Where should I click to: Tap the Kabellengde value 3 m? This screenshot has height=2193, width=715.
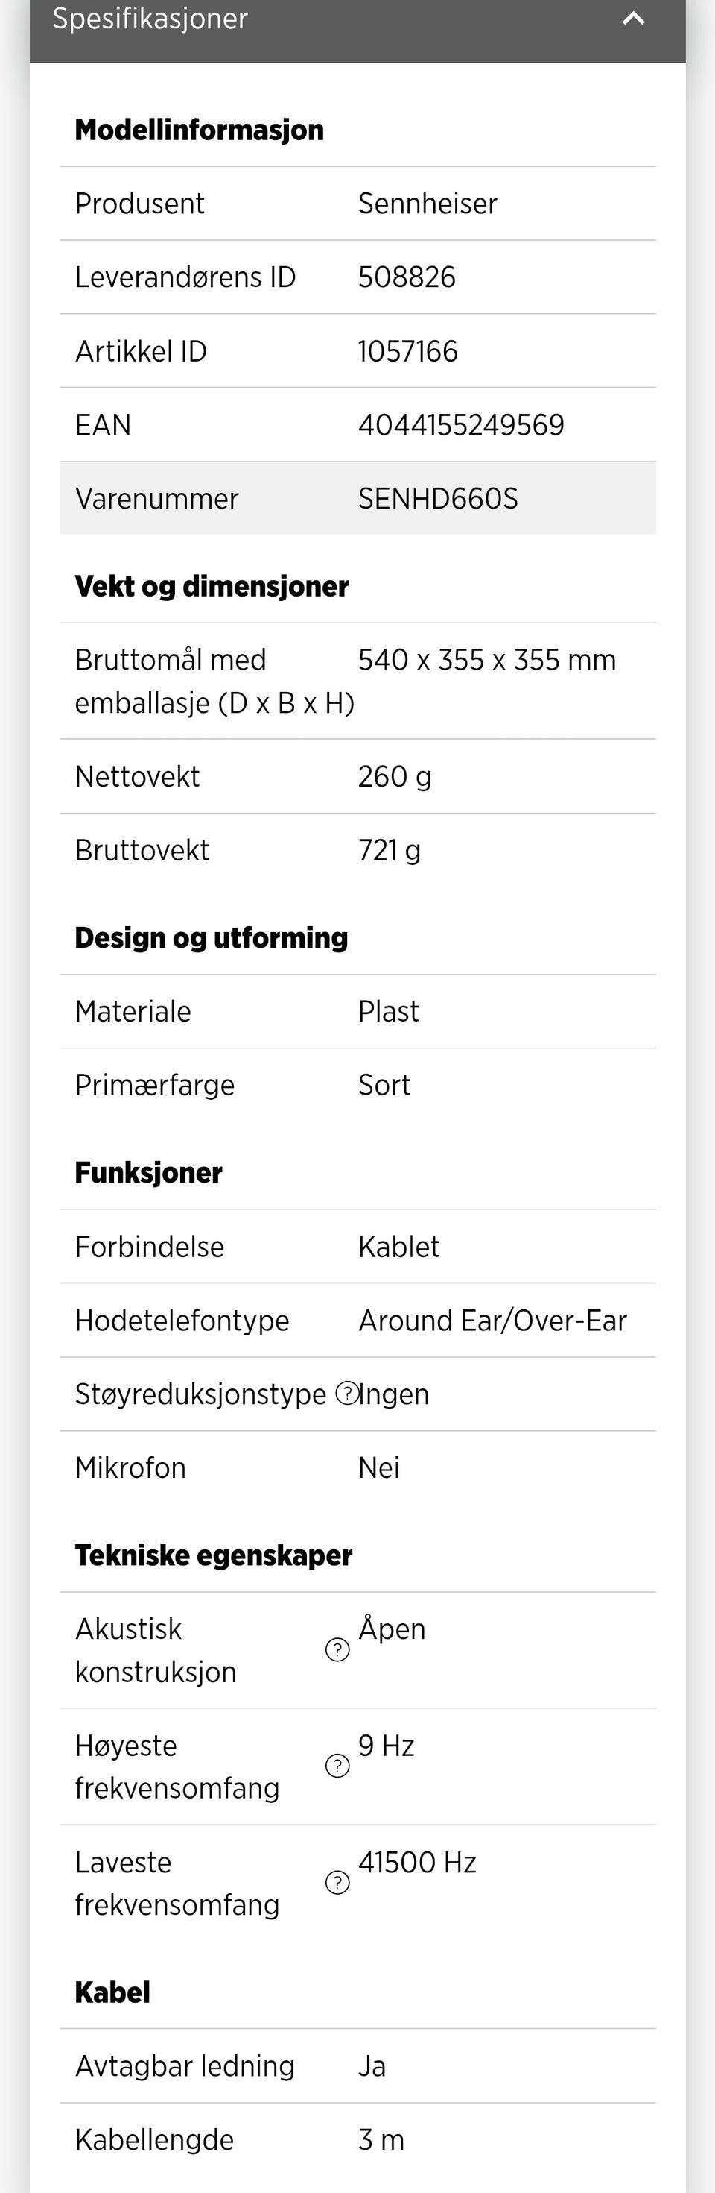point(381,2139)
